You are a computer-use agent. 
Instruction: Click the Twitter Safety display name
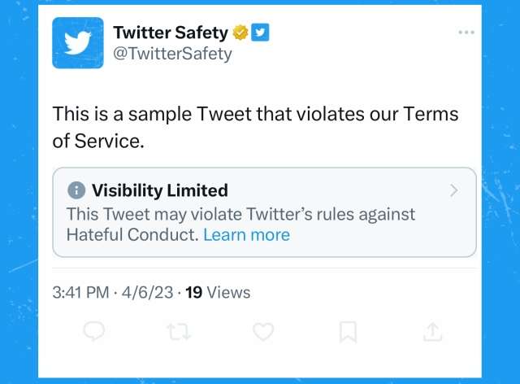click(171, 33)
